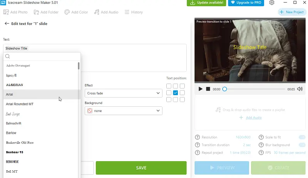
Task: Select the top-left text position checkbox
Action: [x=169, y=86]
